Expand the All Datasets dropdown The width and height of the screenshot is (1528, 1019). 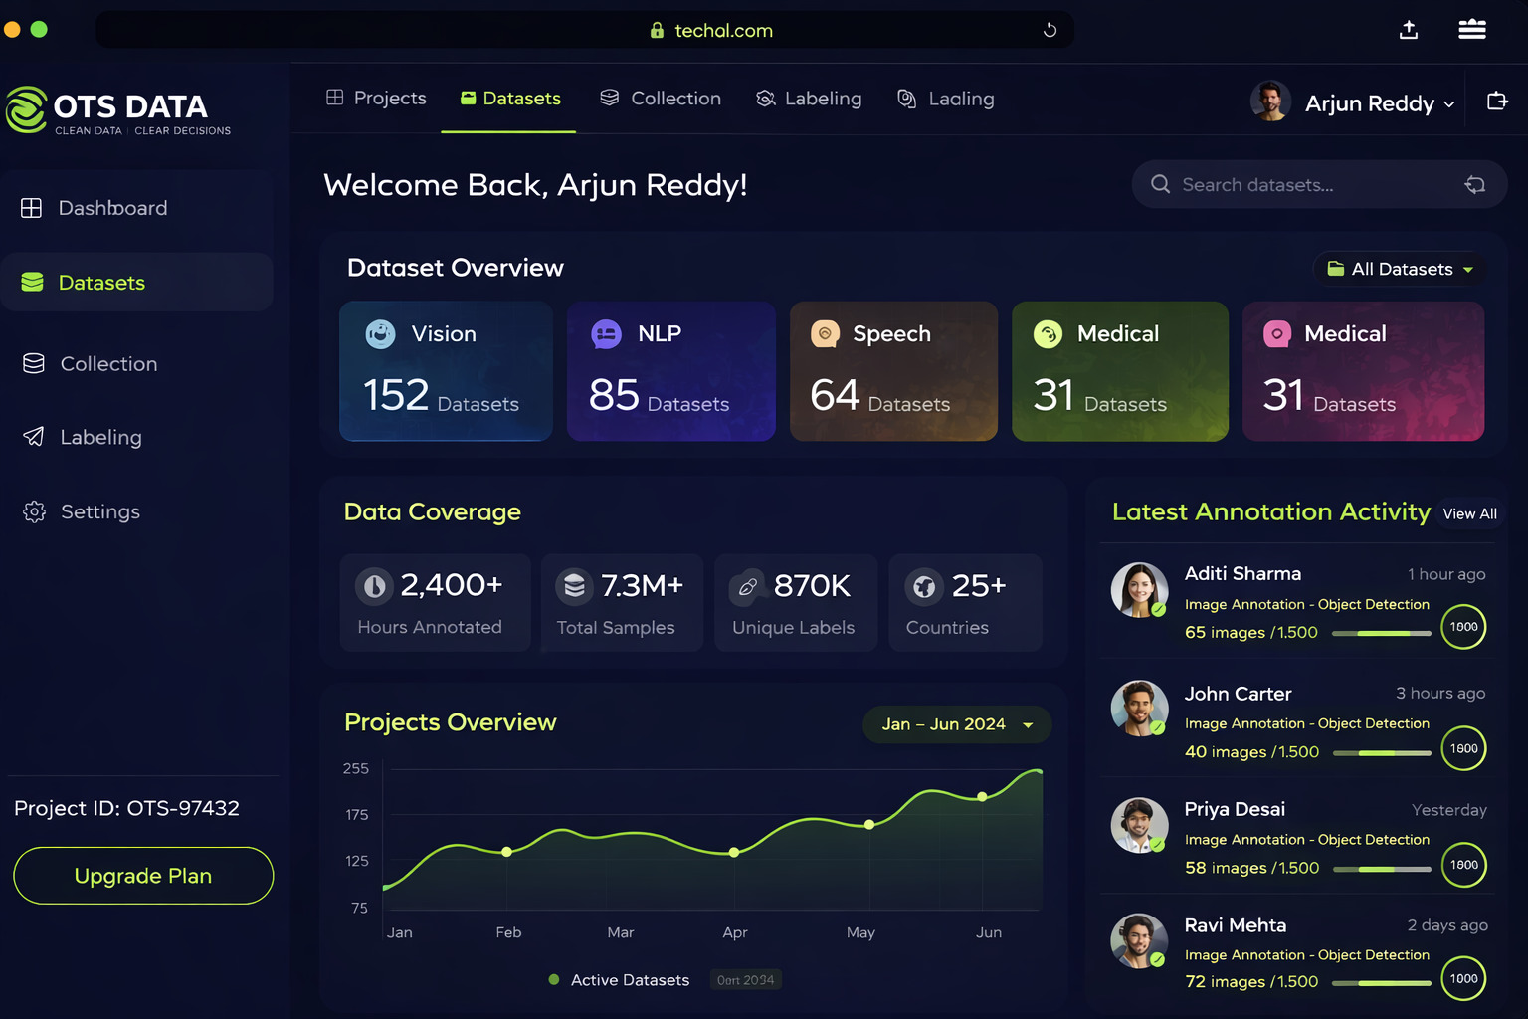tap(1401, 269)
